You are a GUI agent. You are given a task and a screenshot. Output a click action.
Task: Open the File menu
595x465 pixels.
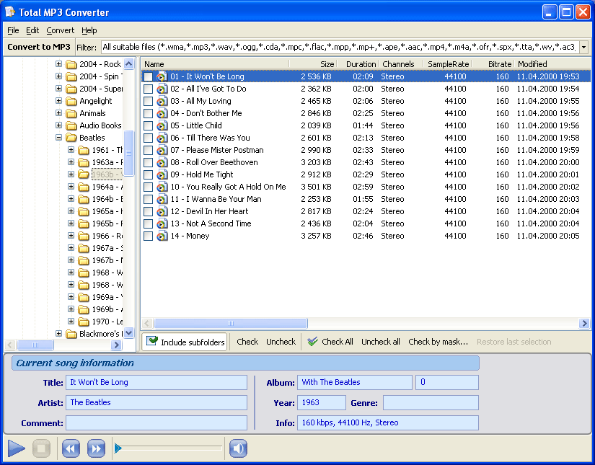(x=13, y=30)
